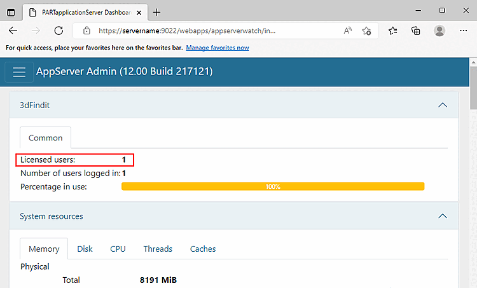
Task: Switch to the Disk tab
Action: [x=85, y=249]
